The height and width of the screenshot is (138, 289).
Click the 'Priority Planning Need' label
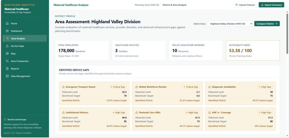point(240,56)
